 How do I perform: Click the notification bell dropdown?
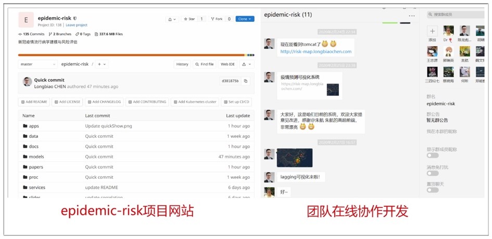point(172,19)
